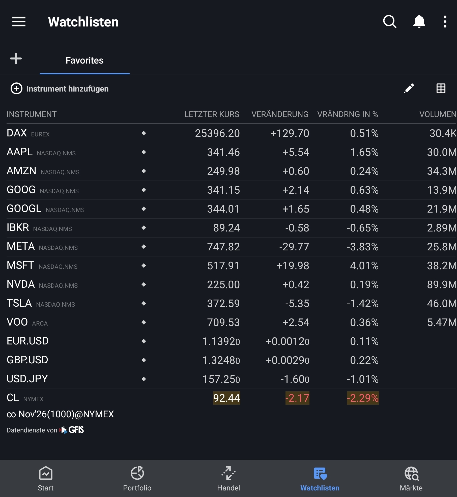Go to the Start tab

(x=46, y=479)
